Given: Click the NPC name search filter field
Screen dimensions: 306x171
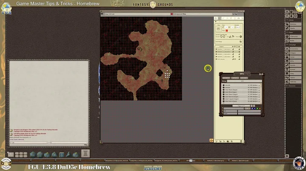Looking at the screenshot, I should pyautogui.click(x=234, y=108).
